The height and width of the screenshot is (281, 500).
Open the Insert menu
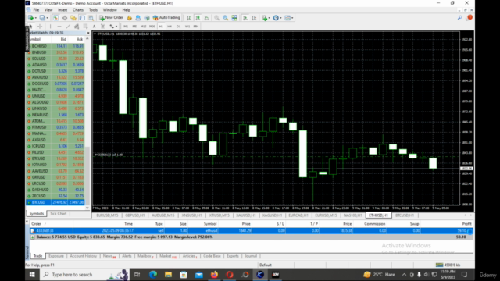click(x=62, y=10)
